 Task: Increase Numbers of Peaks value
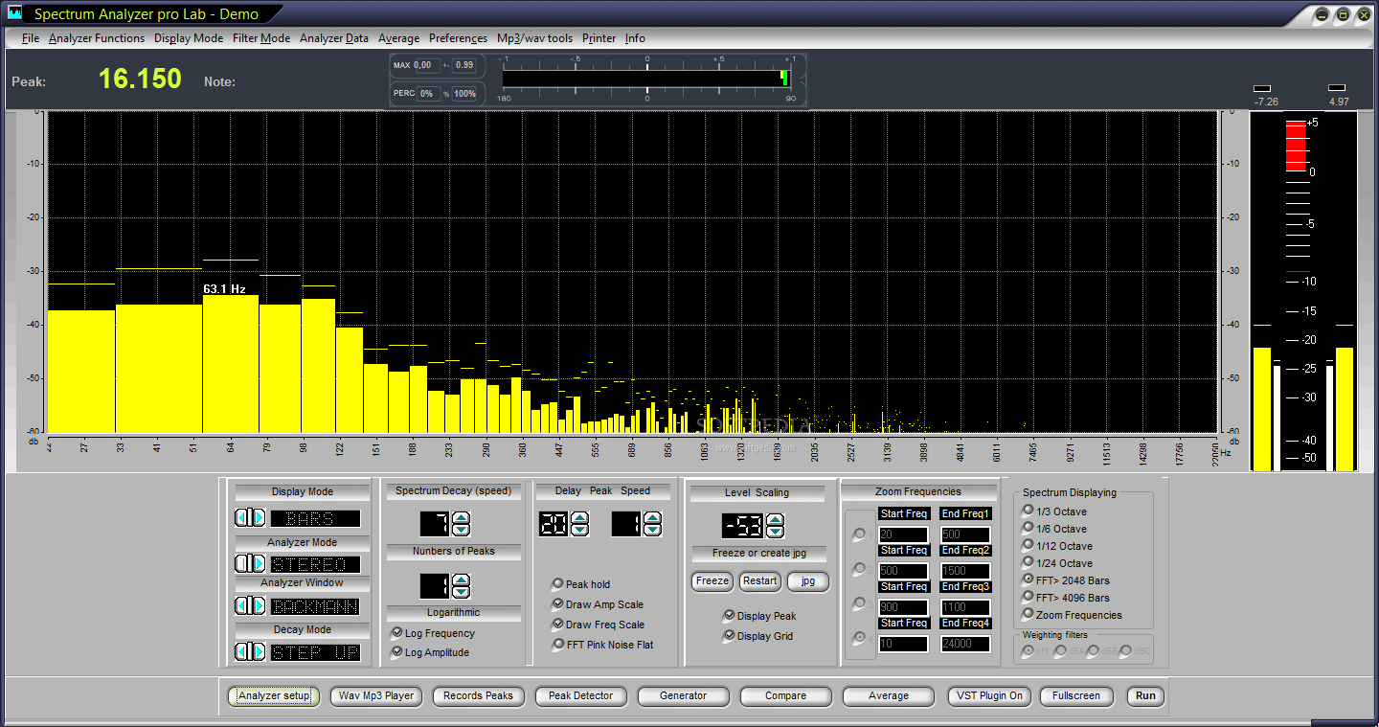click(x=461, y=580)
